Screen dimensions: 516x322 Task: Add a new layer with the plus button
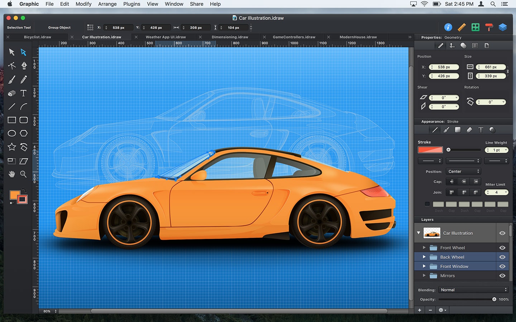pos(419,310)
